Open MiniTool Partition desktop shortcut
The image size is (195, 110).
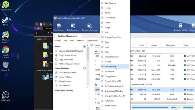tap(5, 37)
